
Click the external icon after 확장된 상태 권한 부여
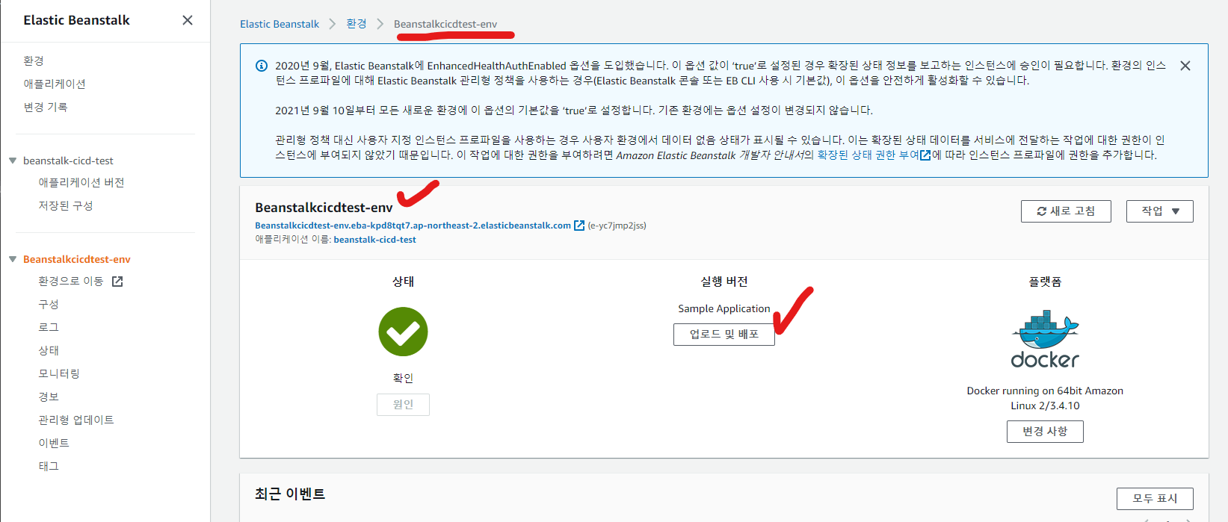coord(925,155)
